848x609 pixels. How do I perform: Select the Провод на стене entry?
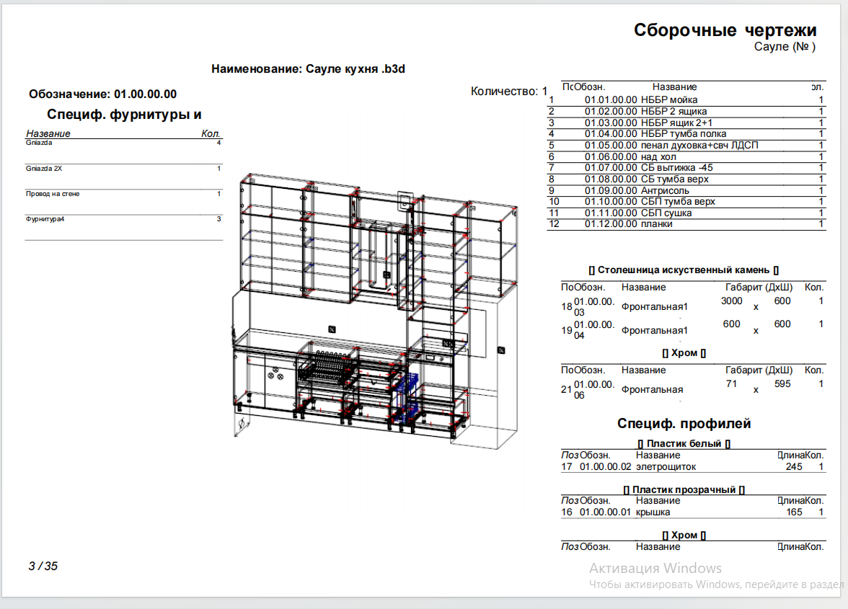124,194
